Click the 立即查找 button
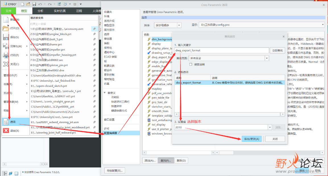Screen dimensions: 328x176 (277, 50)
